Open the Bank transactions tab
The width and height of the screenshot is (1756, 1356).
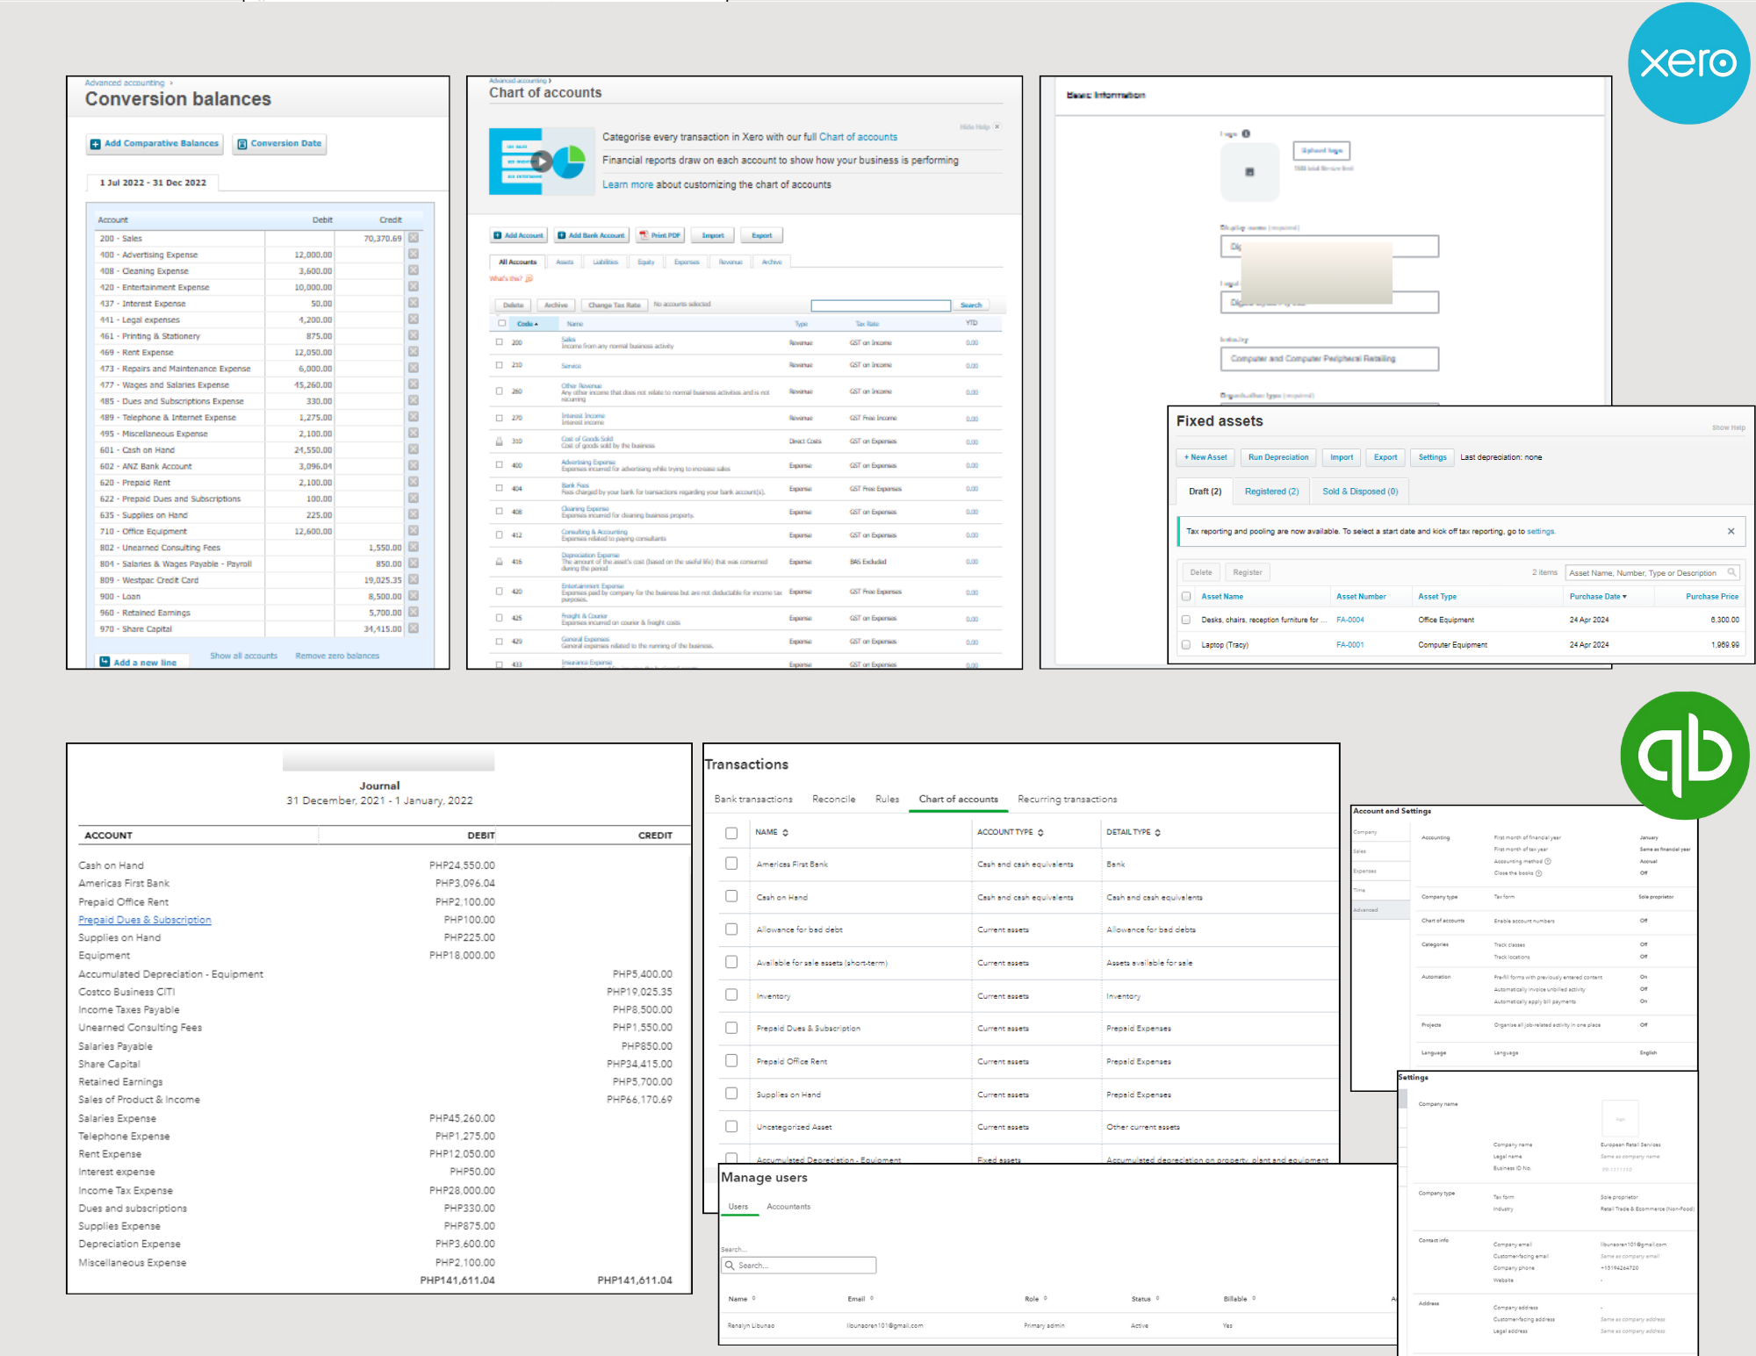click(x=753, y=800)
